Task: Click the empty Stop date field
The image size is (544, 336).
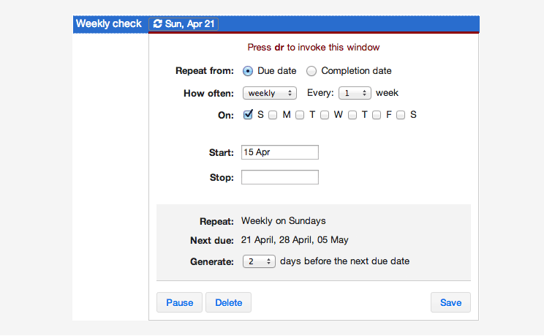Action: [280, 177]
